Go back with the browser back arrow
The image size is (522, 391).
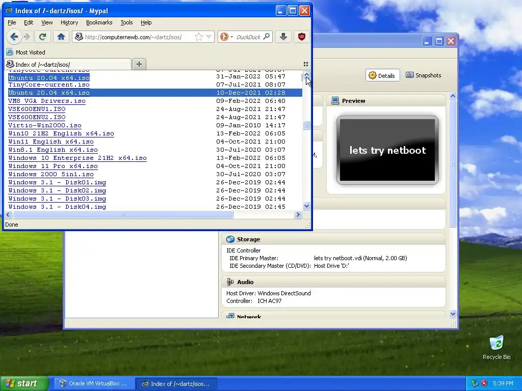[x=14, y=37]
